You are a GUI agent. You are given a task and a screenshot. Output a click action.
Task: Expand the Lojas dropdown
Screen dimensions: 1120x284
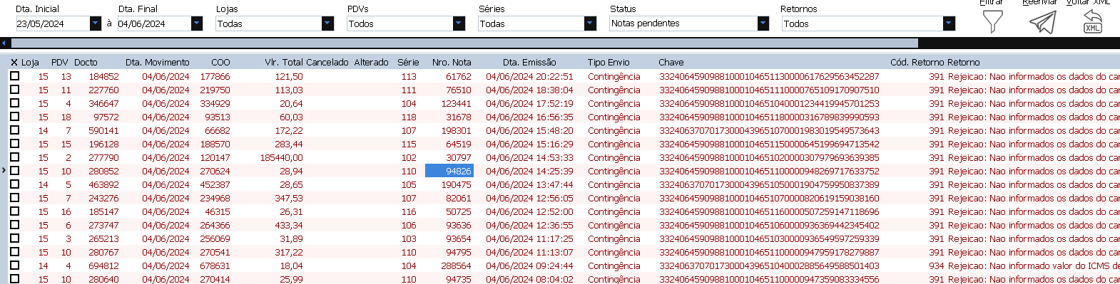(x=327, y=23)
